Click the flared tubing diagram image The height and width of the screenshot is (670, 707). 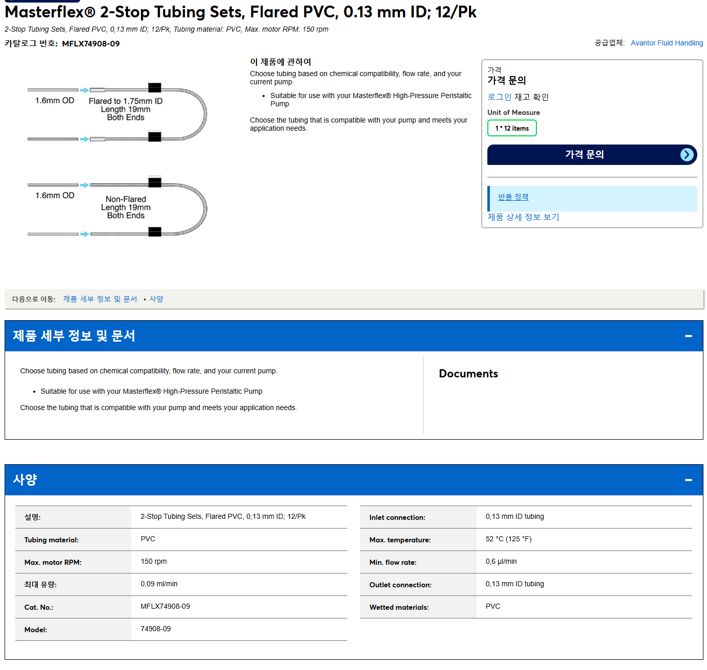117,112
